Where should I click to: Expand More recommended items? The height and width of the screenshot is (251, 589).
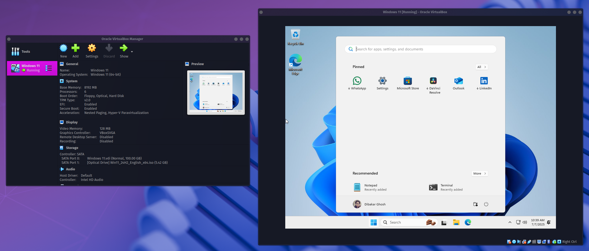(479, 173)
